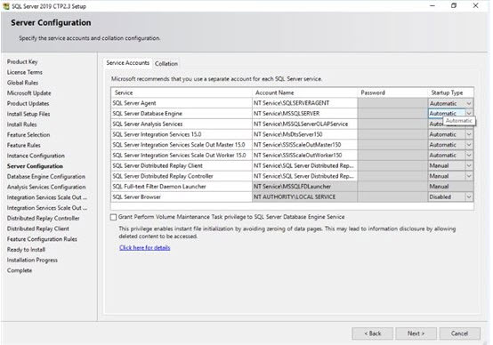This screenshot has height=345, width=493.
Task: Open Startup Type dropdown for Distributed Replay Controller
Action: point(468,176)
